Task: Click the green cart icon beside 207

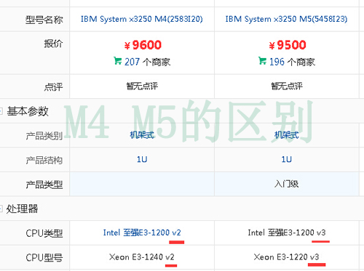Action: 118,61
